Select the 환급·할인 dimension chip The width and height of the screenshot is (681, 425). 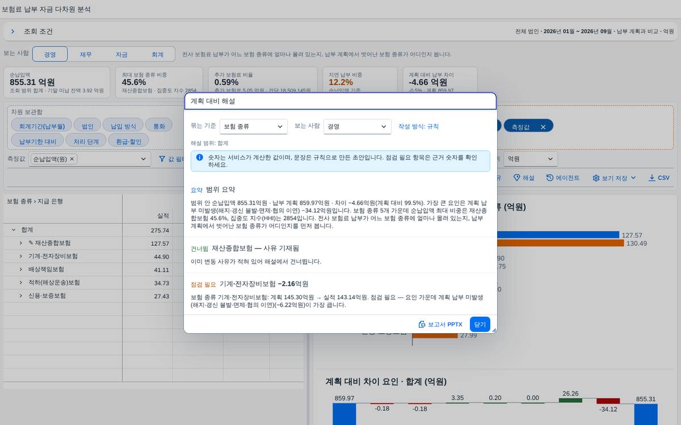click(128, 141)
